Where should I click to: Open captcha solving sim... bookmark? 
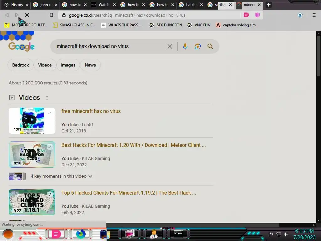(237, 25)
